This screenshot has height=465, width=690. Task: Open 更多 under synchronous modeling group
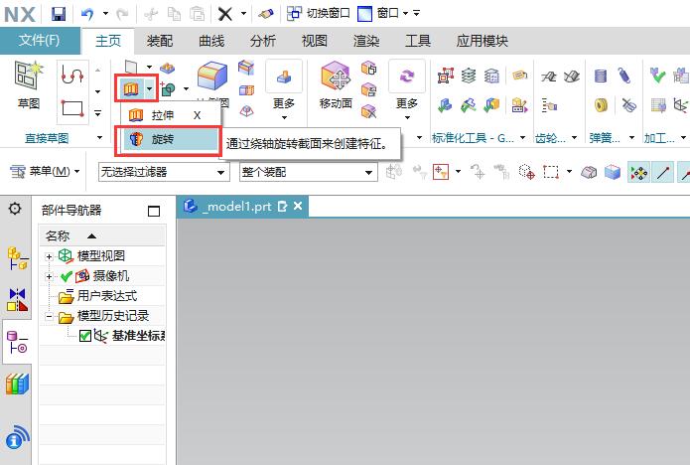tap(407, 89)
